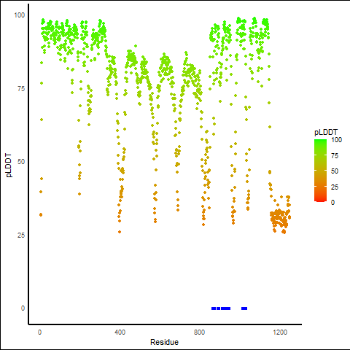Click the y-axis tick label 25
Viewport: 350px width, 350px height.
[21, 236]
